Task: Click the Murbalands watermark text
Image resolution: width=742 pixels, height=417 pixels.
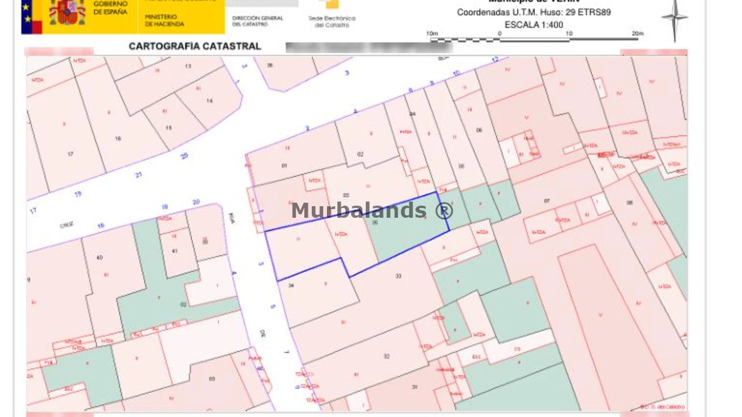Action: tap(372, 210)
